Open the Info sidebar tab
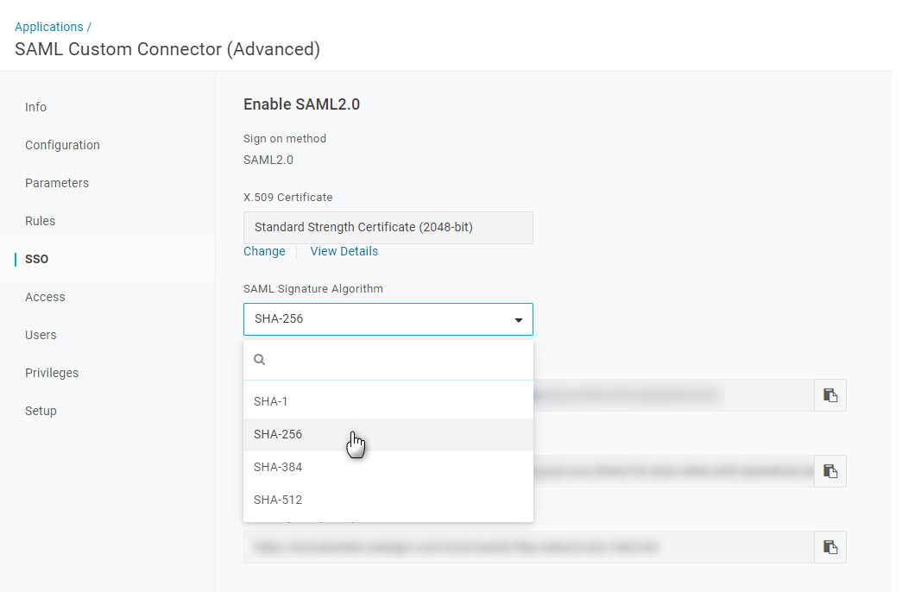Viewport: 902px width, 592px height. click(x=36, y=107)
